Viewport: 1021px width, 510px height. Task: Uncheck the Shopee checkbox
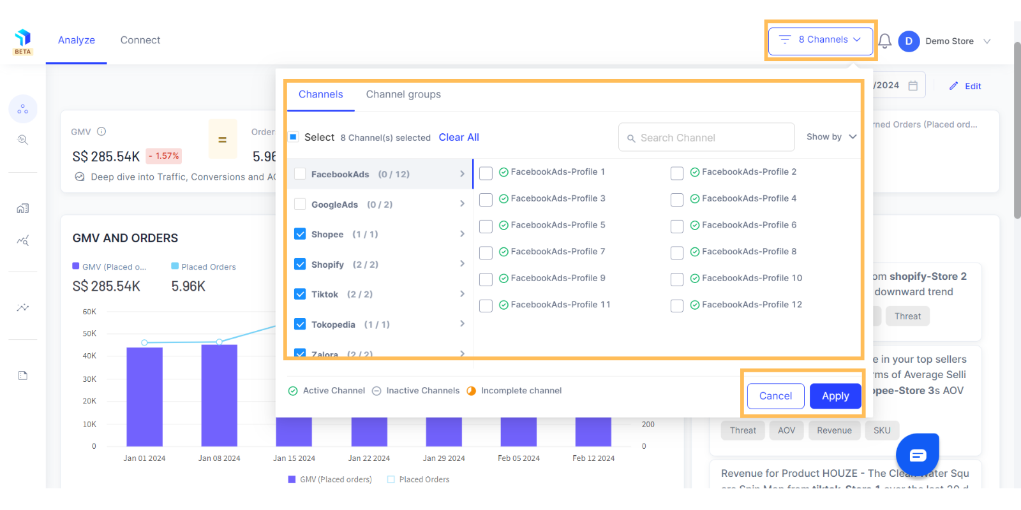(x=300, y=234)
